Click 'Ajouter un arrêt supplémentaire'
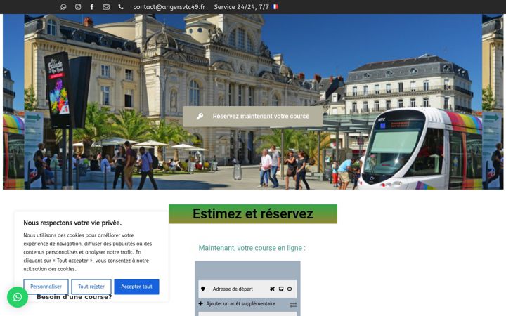This screenshot has width=506, height=316. point(241,304)
